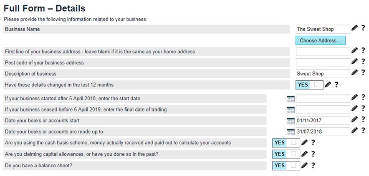
Task: Click the pencil icon beside Business Name
Action: pyautogui.click(x=354, y=28)
